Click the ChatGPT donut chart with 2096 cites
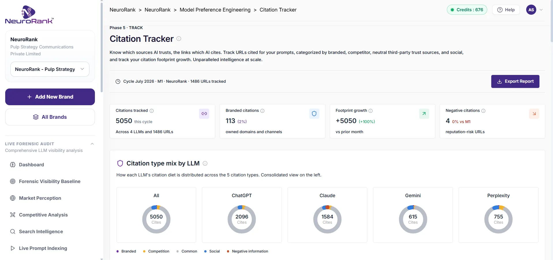553x260 pixels. click(242, 219)
